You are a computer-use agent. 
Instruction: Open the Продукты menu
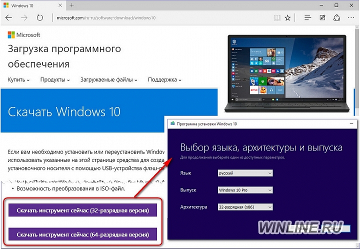(x=55, y=80)
